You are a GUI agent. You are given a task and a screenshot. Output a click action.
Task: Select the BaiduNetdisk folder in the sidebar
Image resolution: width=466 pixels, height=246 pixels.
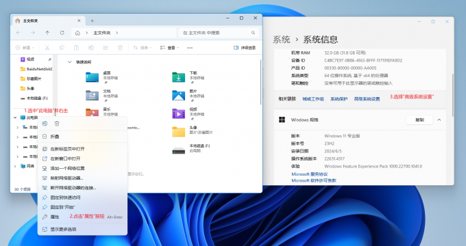coord(36,69)
